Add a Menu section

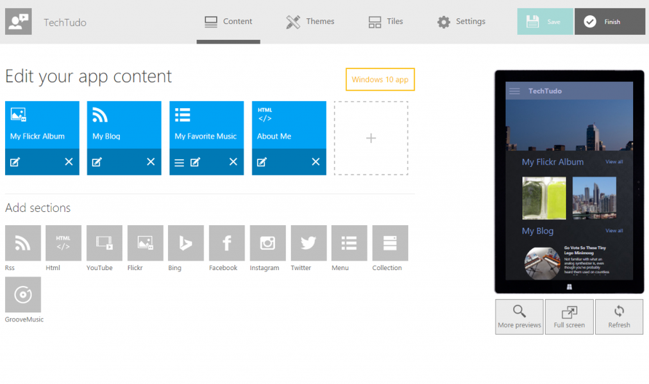[349, 243]
